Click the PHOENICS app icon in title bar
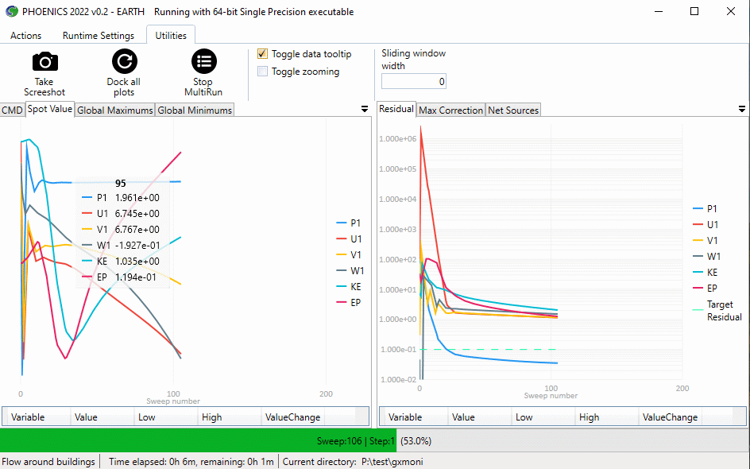Screen dimensions: 750x469 pos(11,12)
